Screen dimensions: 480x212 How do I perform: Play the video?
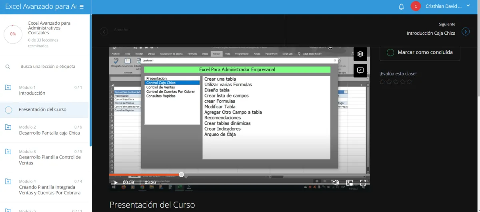click(116, 183)
